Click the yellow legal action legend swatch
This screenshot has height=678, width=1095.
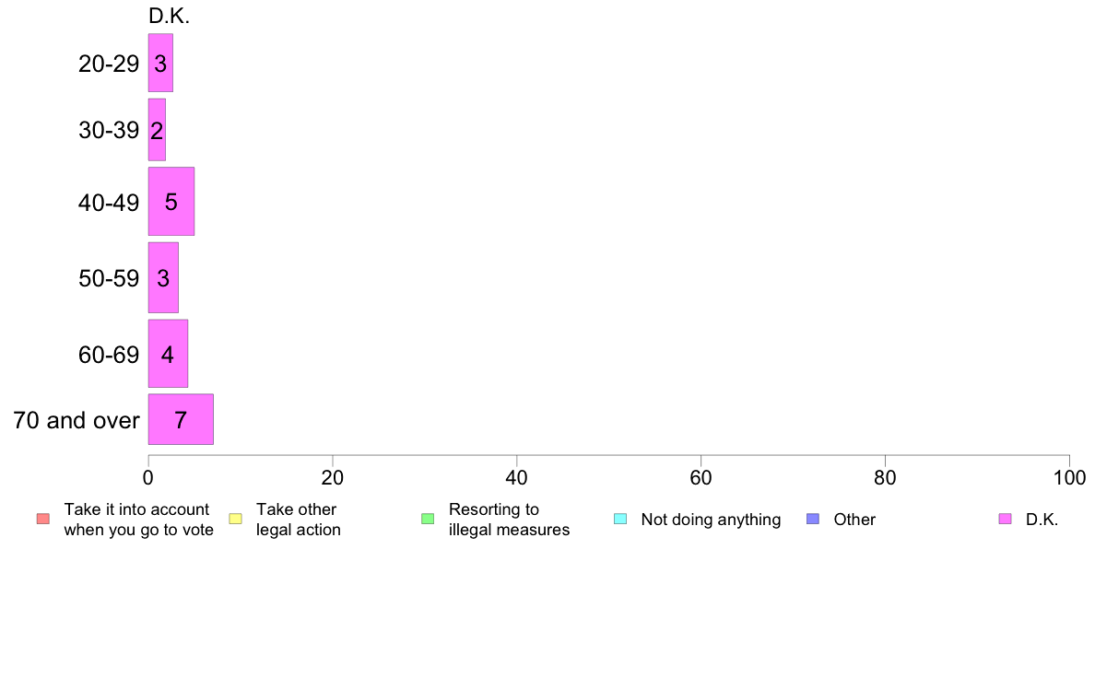235,519
